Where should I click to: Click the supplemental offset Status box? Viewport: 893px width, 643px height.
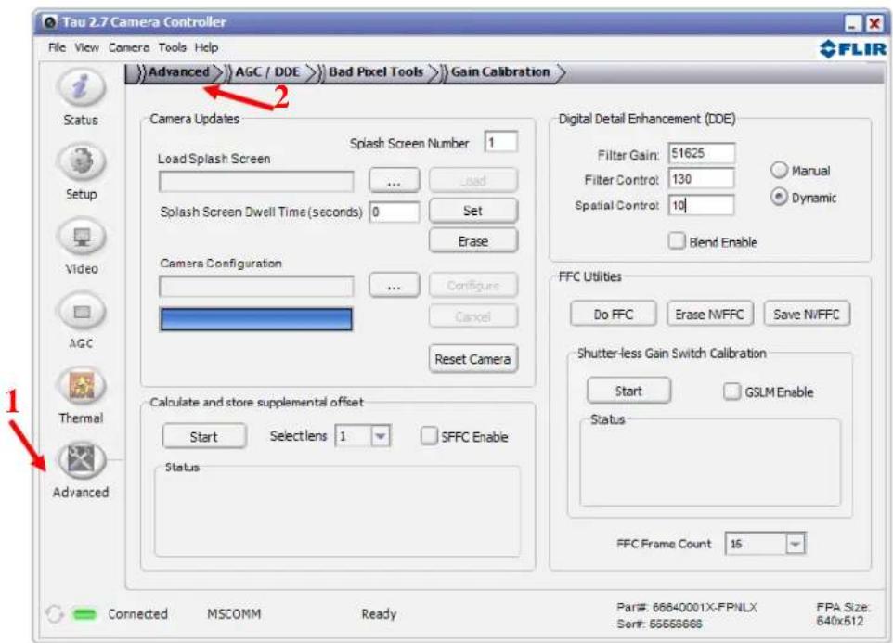[337, 511]
